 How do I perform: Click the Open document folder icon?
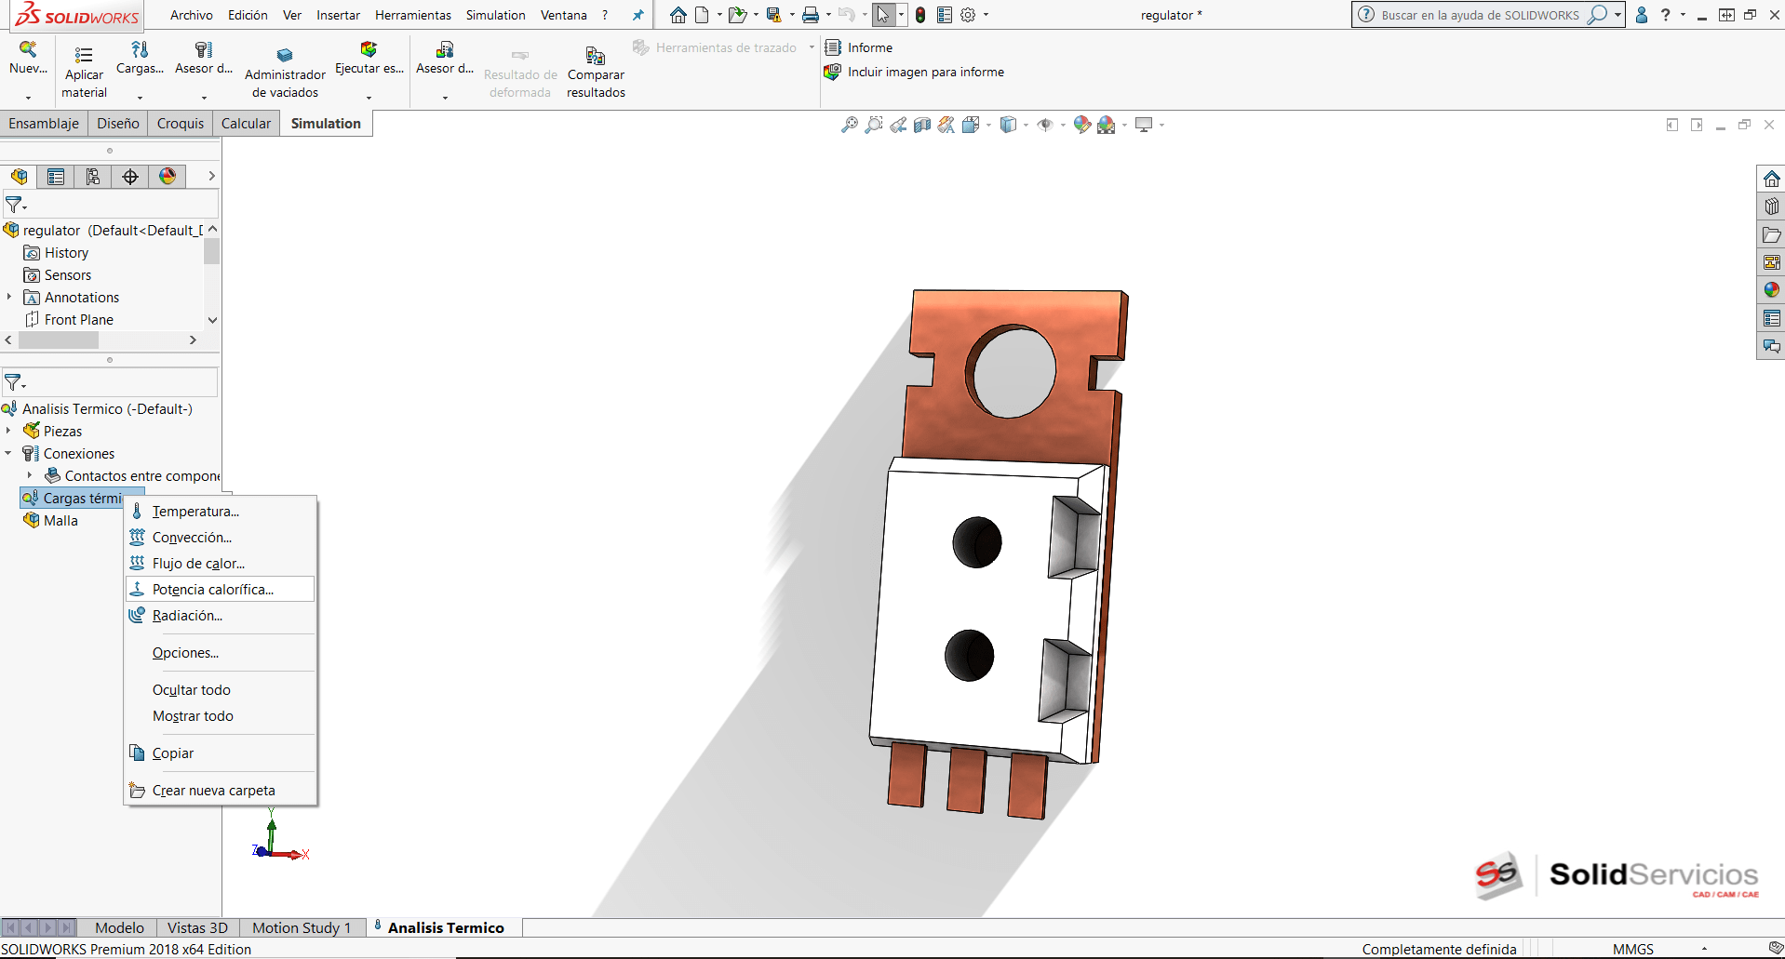pos(737,15)
